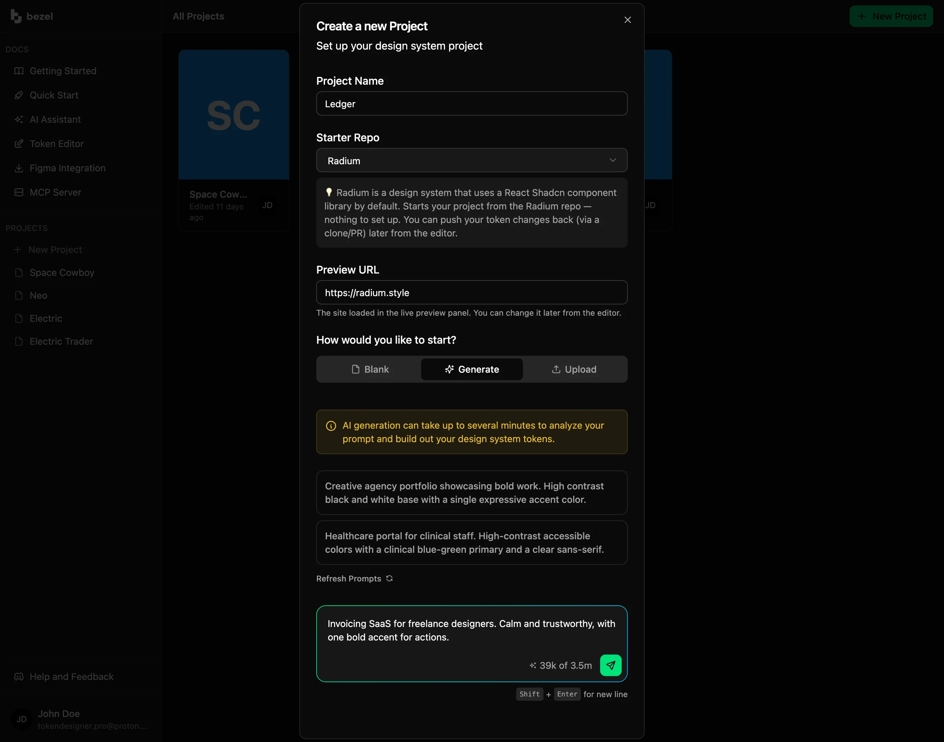Click the Project Name input field
The image size is (944, 742).
(x=472, y=104)
